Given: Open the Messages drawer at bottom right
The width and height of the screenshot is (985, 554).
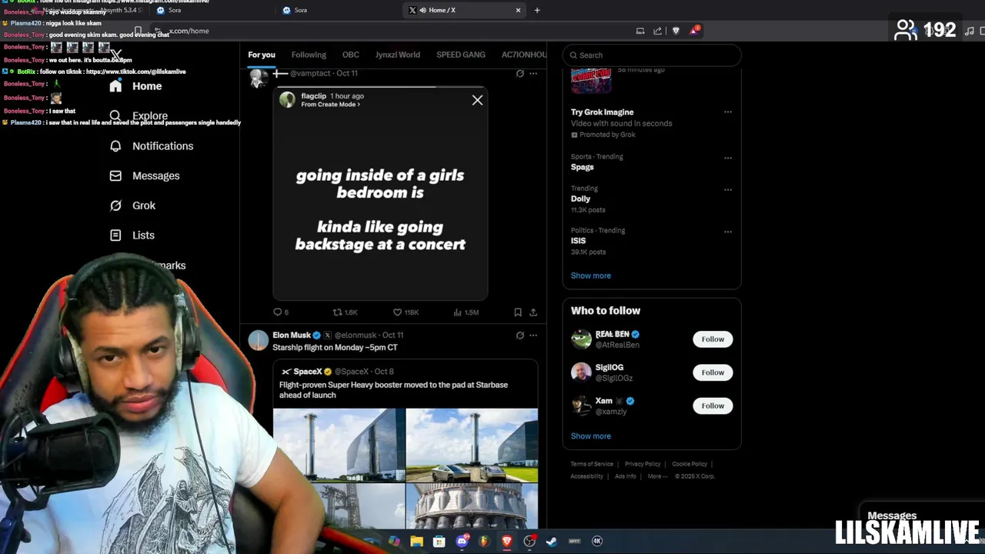Looking at the screenshot, I should [892, 516].
